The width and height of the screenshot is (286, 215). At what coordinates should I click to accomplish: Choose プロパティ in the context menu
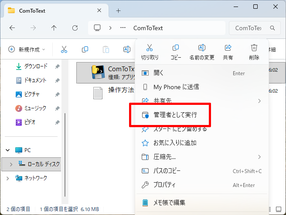(x=164, y=185)
